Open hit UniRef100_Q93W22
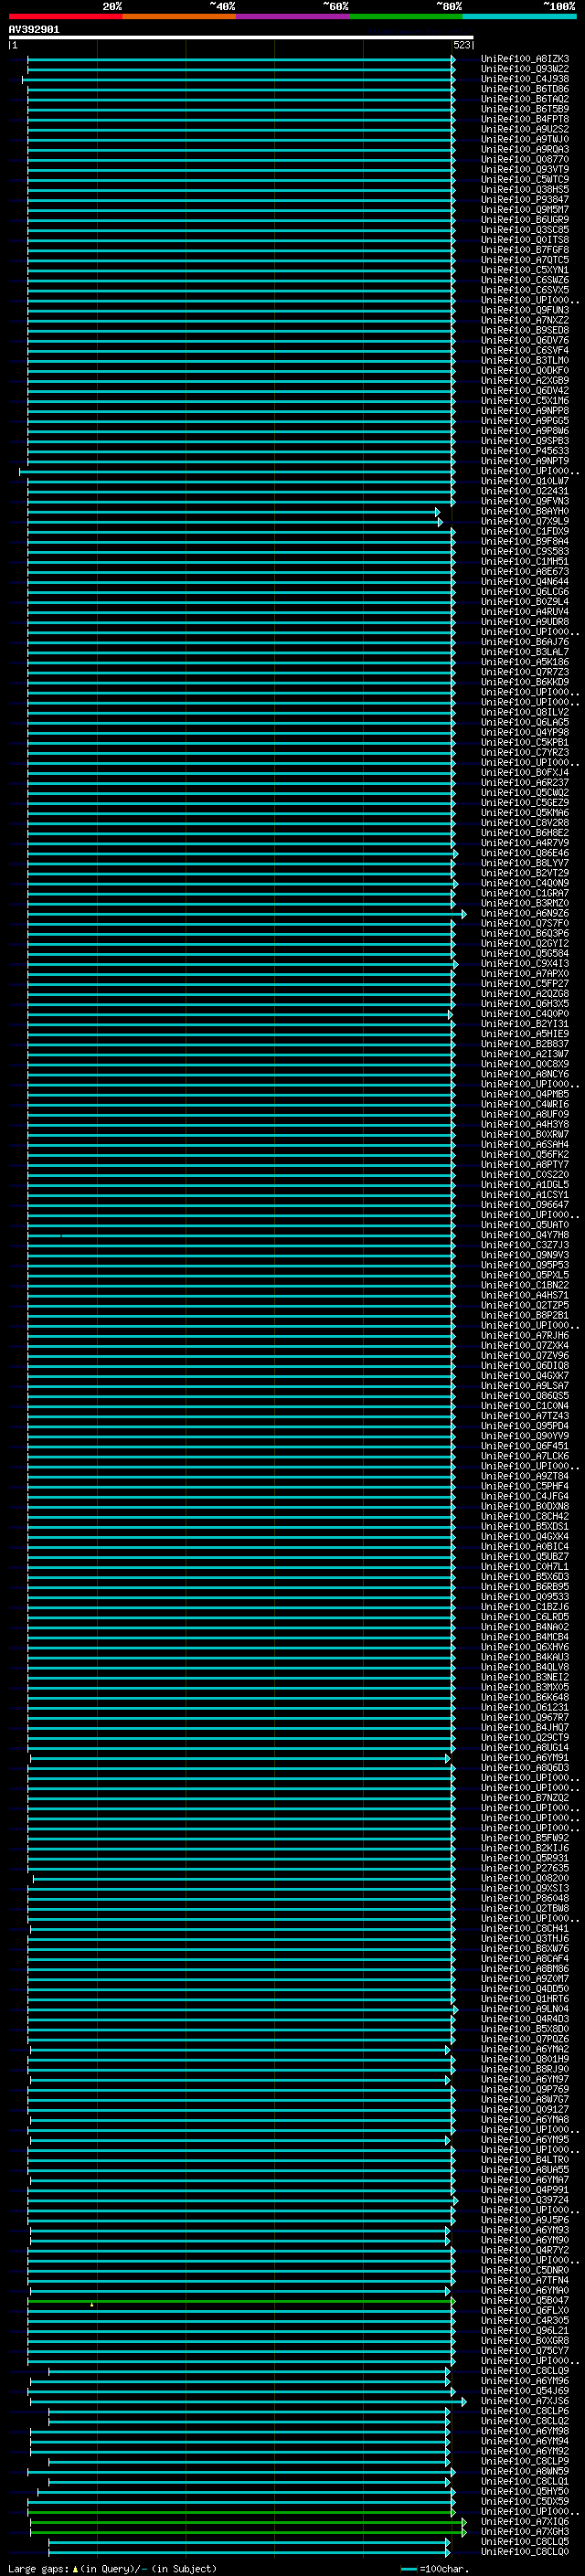 525,69
